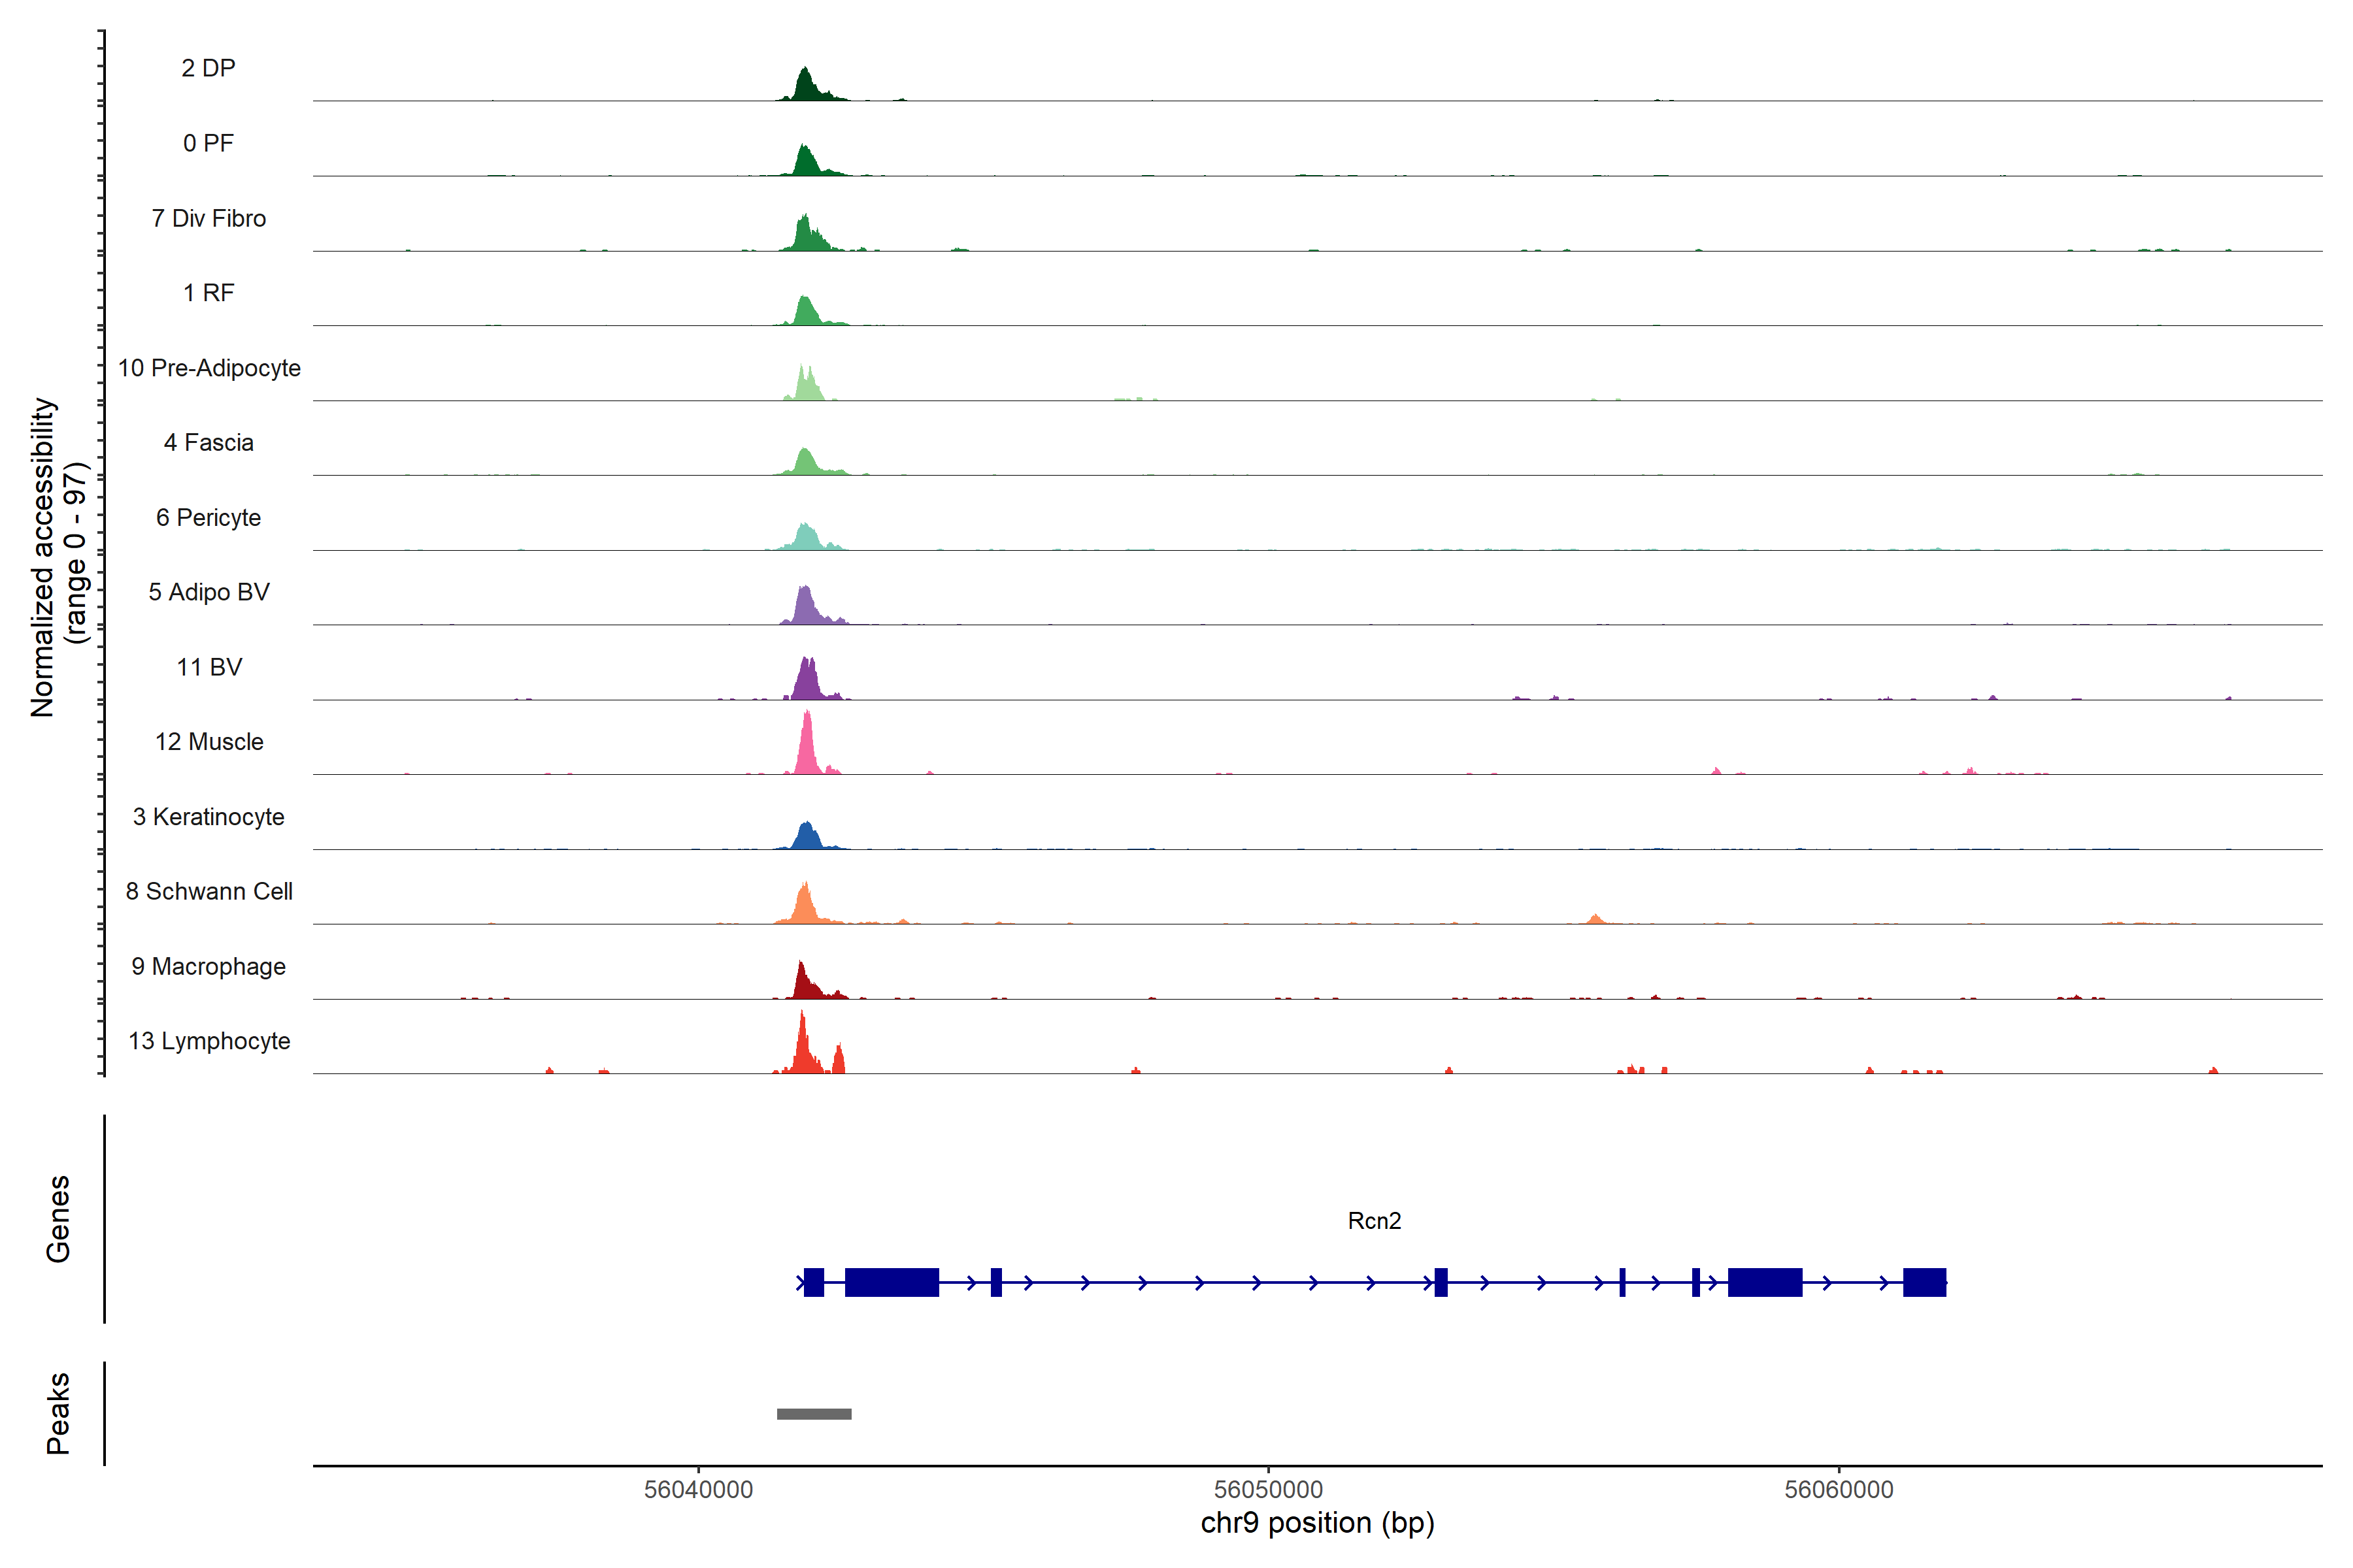The height and width of the screenshot is (1568, 2353).
Task: Click the 56040000 axis tick label
Action: pyautogui.click(x=697, y=1490)
